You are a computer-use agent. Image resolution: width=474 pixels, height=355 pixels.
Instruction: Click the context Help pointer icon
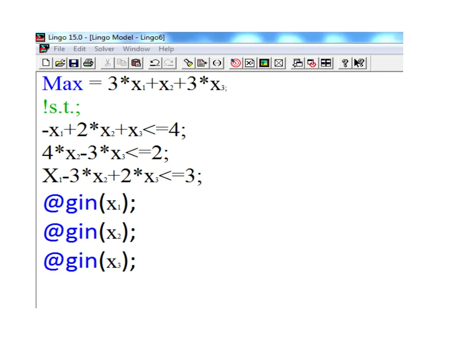(359, 63)
